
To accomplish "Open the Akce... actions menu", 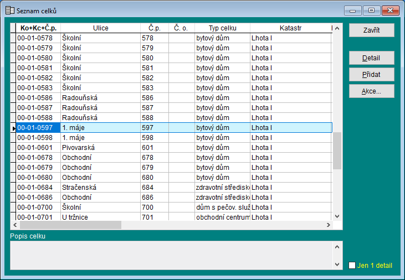I will (x=371, y=91).
